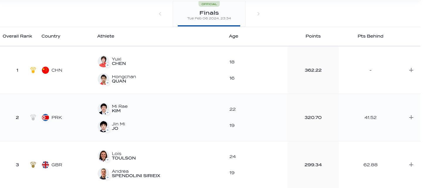Expand the GBR row details
The width and height of the screenshot is (425, 188).
tap(411, 165)
